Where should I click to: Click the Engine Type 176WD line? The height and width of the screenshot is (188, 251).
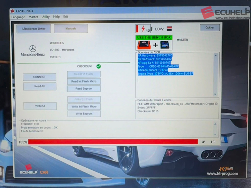click(x=165, y=74)
